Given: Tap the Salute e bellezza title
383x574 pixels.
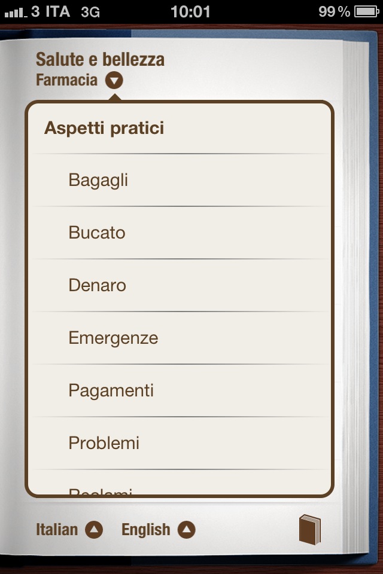Looking at the screenshot, I should coord(100,59).
